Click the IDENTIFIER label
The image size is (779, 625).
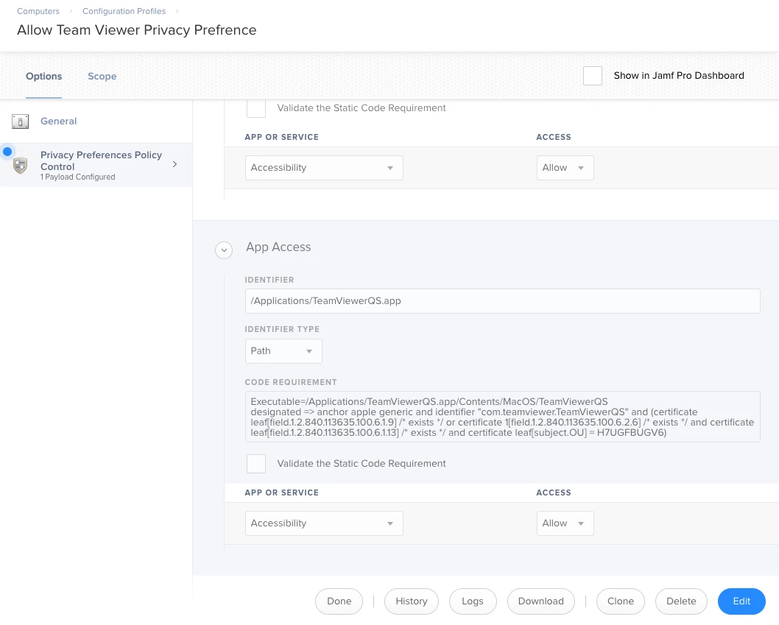click(x=269, y=280)
